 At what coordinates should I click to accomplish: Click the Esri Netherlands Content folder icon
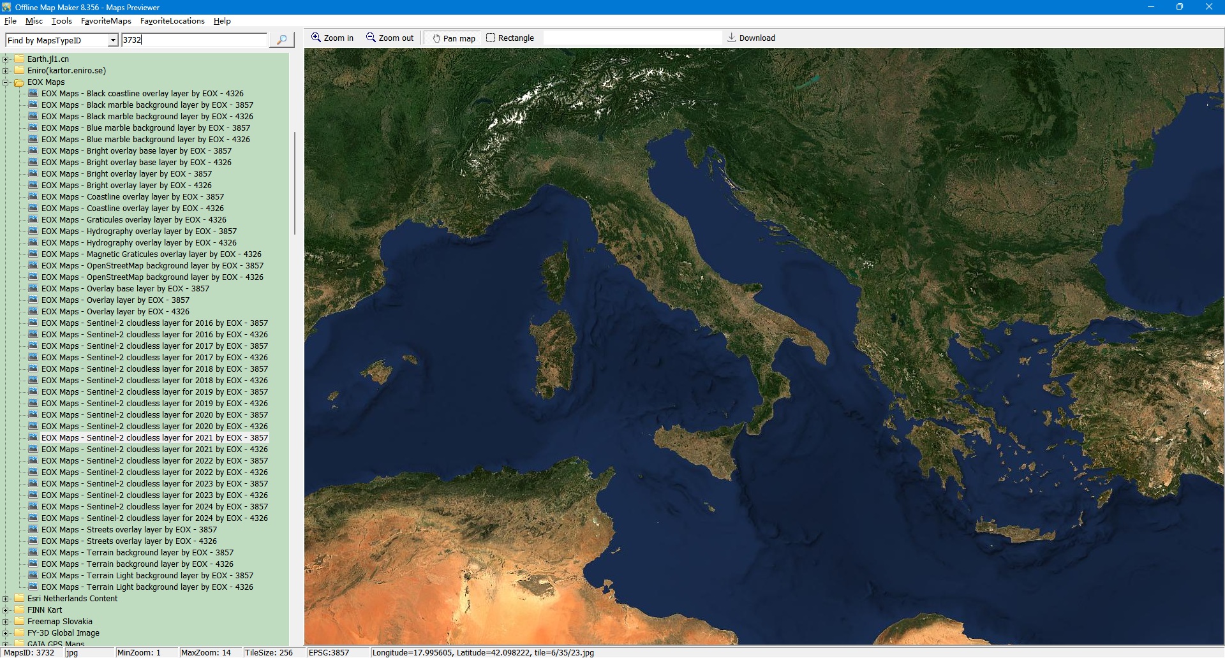pyautogui.click(x=19, y=599)
